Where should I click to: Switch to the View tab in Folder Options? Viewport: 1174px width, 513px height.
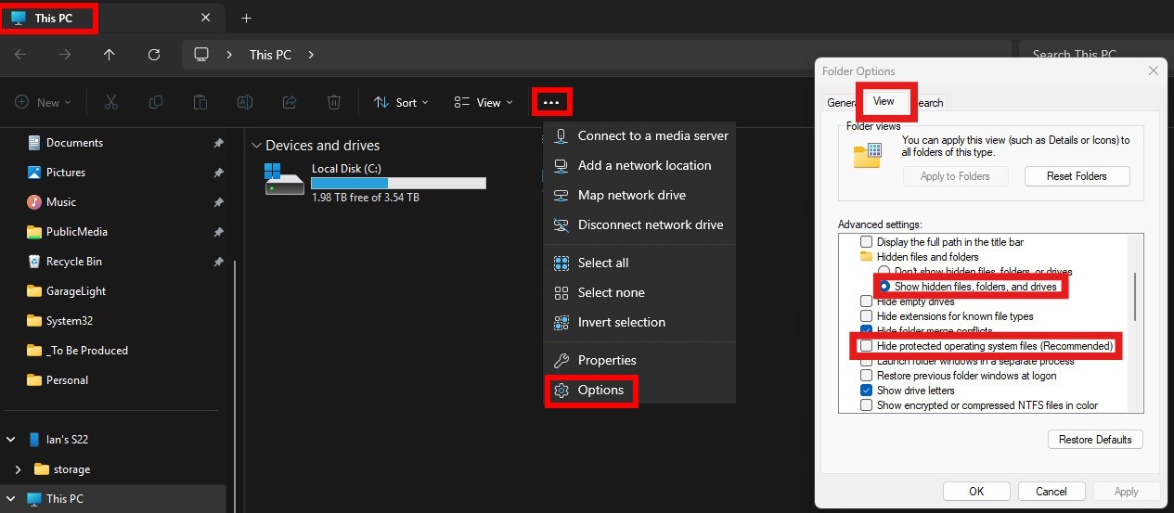[884, 101]
